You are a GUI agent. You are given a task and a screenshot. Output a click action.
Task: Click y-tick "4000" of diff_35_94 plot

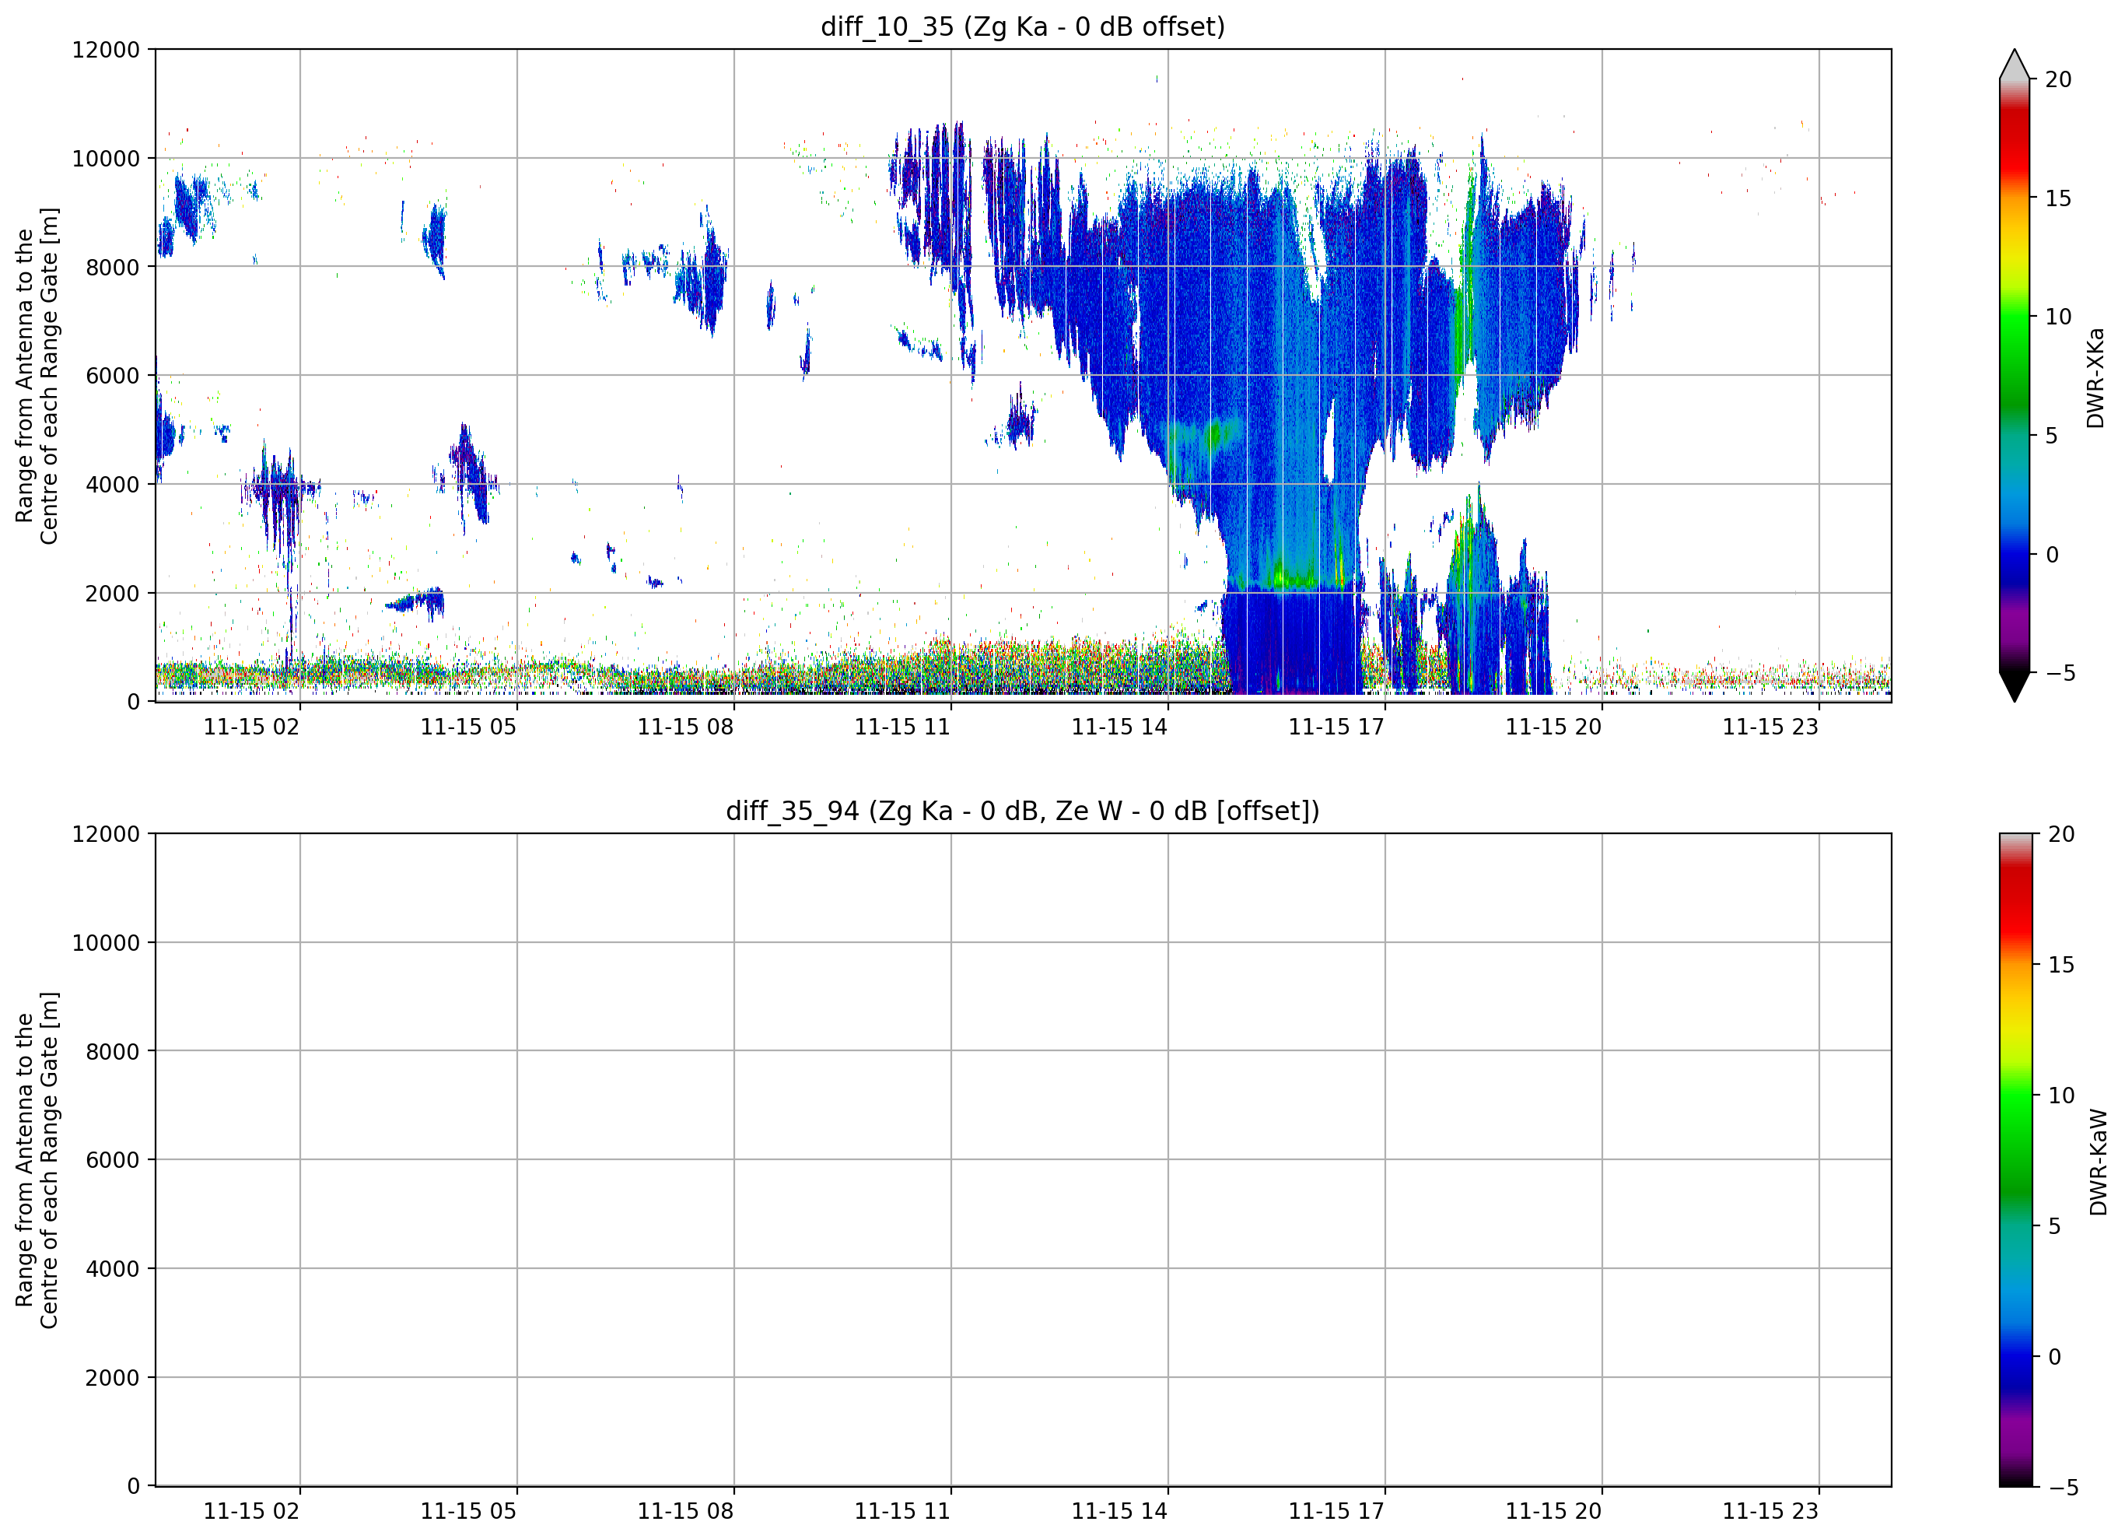point(113,1269)
